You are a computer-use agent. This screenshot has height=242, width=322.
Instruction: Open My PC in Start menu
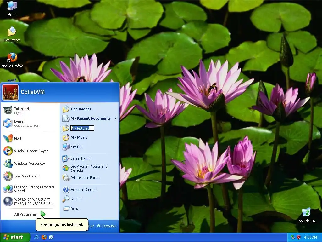(90, 147)
